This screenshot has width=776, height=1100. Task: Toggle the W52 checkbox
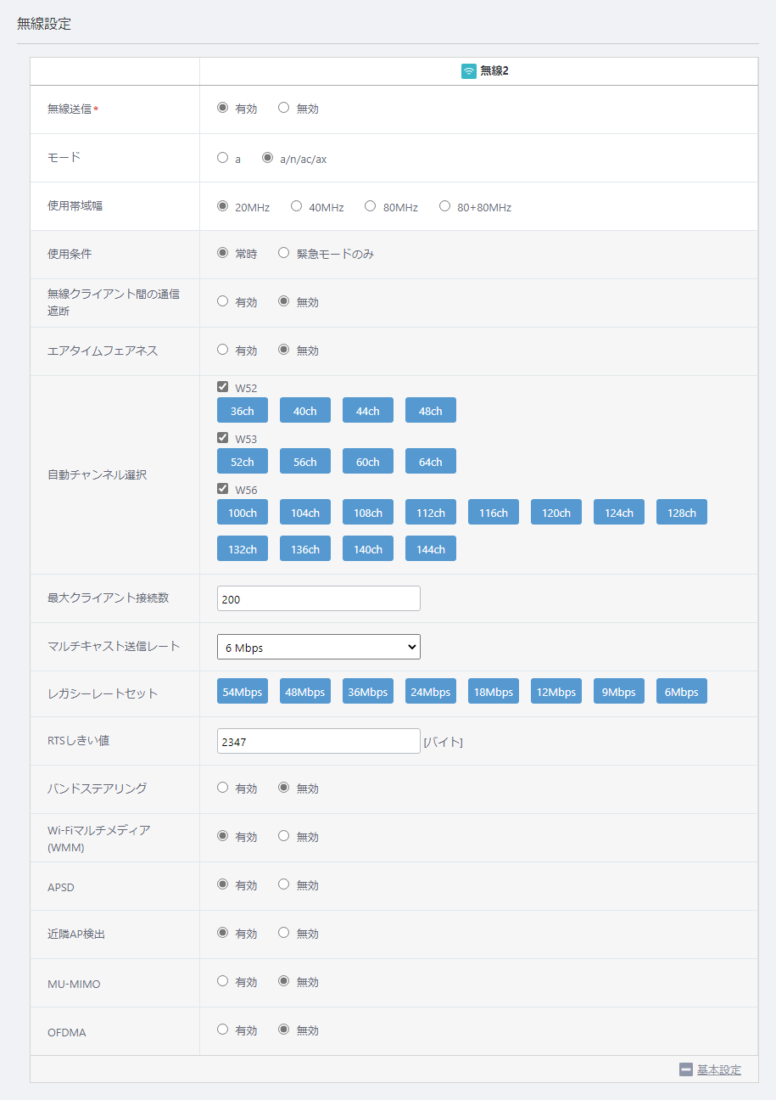[x=223, y=387]
